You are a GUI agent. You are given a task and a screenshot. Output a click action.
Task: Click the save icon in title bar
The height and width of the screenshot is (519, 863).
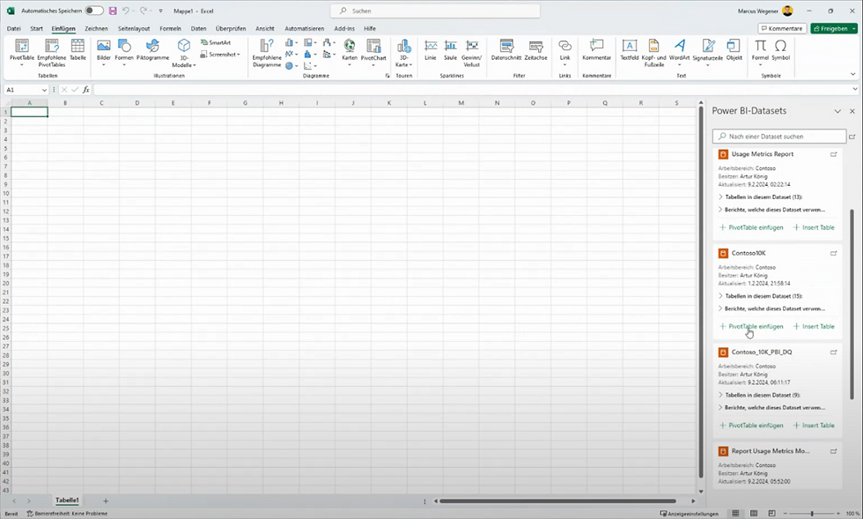[113, 11]
